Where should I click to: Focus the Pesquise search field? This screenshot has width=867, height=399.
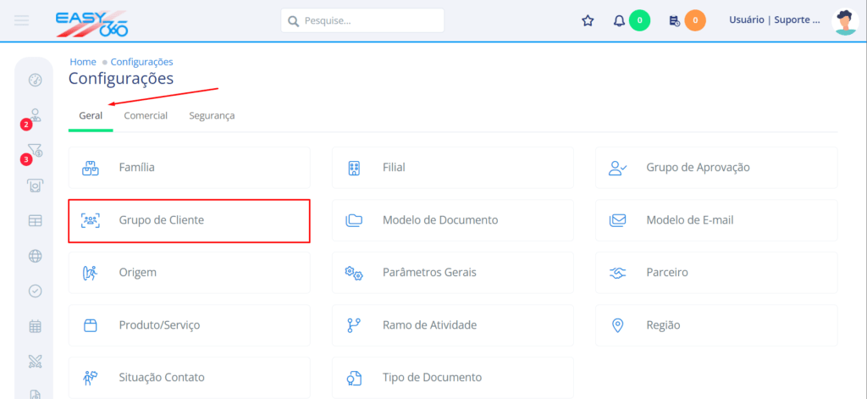[362, 20]
